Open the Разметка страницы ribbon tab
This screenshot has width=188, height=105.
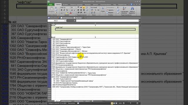76,5
